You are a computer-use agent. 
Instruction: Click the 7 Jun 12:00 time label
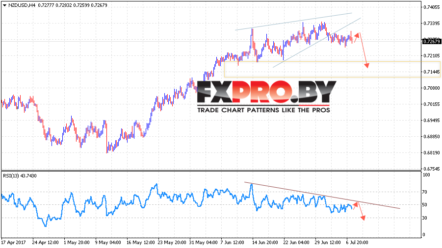coord(232,243)
